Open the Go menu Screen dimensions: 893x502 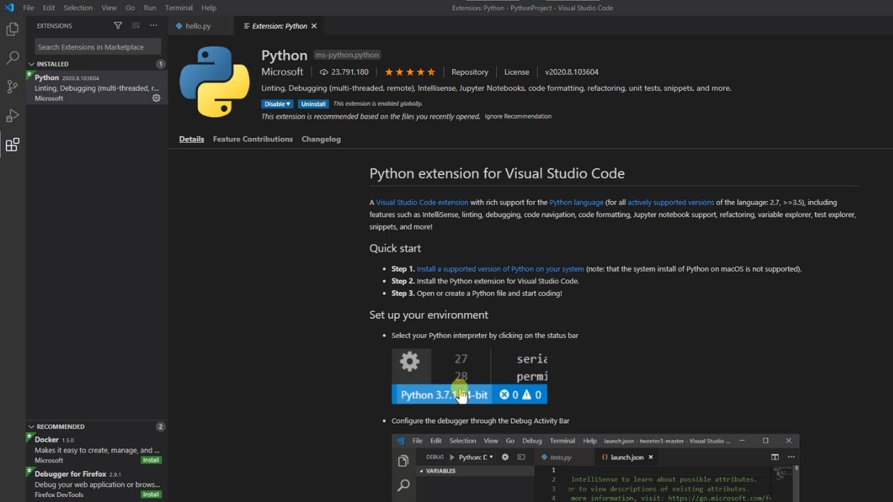130,8
